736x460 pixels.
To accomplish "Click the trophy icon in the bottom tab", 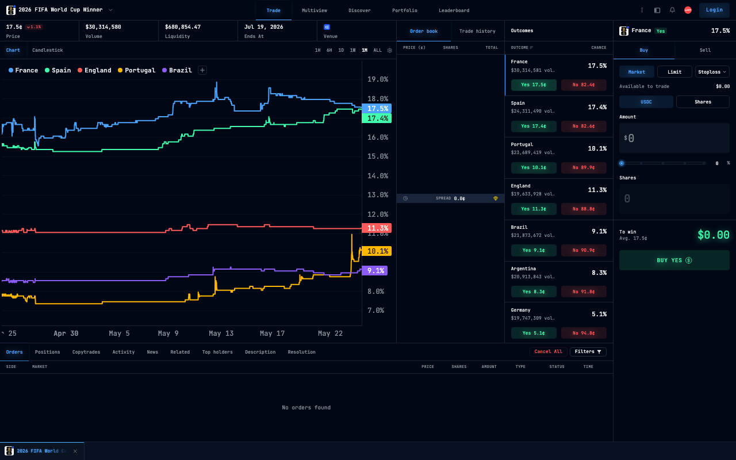I will tap(9, 451).
